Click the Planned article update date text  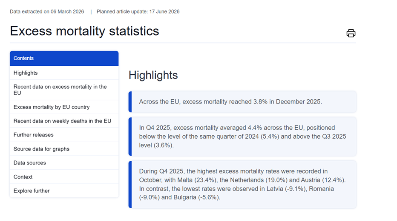pos(138,11)
